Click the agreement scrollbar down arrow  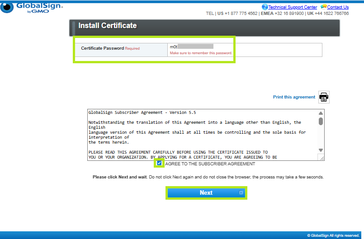(321, 150)
